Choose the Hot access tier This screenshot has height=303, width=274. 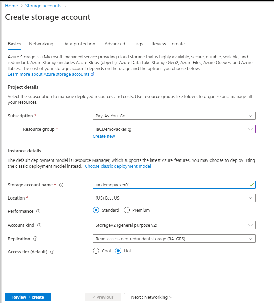point(118,251)
